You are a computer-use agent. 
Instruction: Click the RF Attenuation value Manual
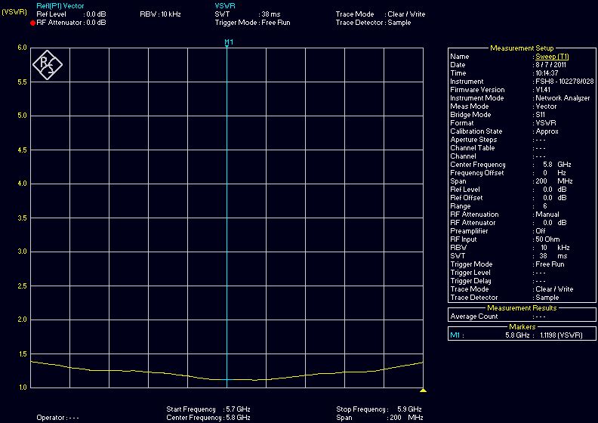click(547, 215)
